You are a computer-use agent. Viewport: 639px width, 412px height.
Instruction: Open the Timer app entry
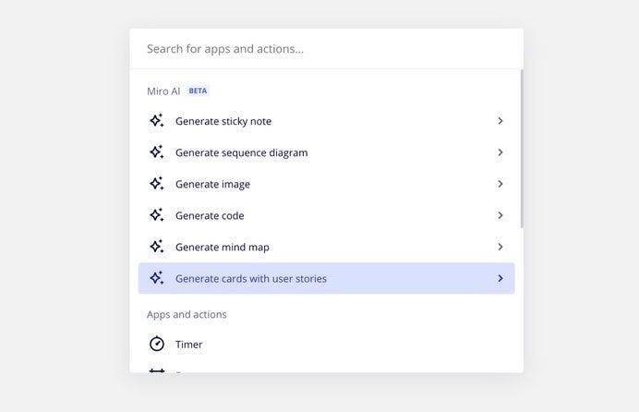(326, 345)
